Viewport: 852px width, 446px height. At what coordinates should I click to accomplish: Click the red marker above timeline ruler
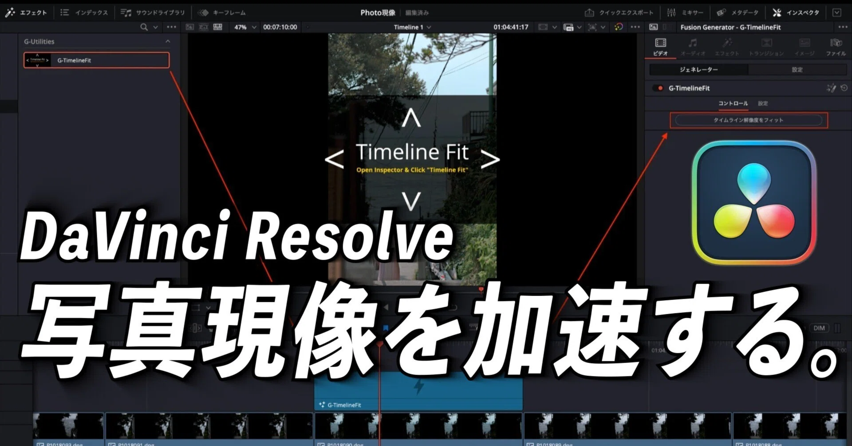tap(481, 291)
